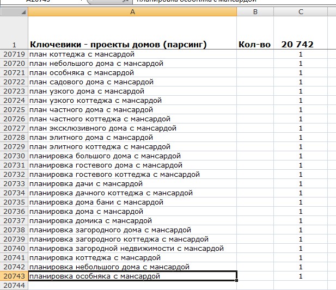Select cell 'планировка небольшого дома с мансардой'

pos(132,267)
